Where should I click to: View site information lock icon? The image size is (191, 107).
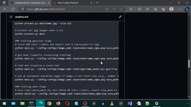pos(23,9)
